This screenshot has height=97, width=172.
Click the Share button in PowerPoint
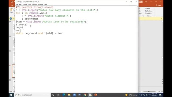(158, 5)
